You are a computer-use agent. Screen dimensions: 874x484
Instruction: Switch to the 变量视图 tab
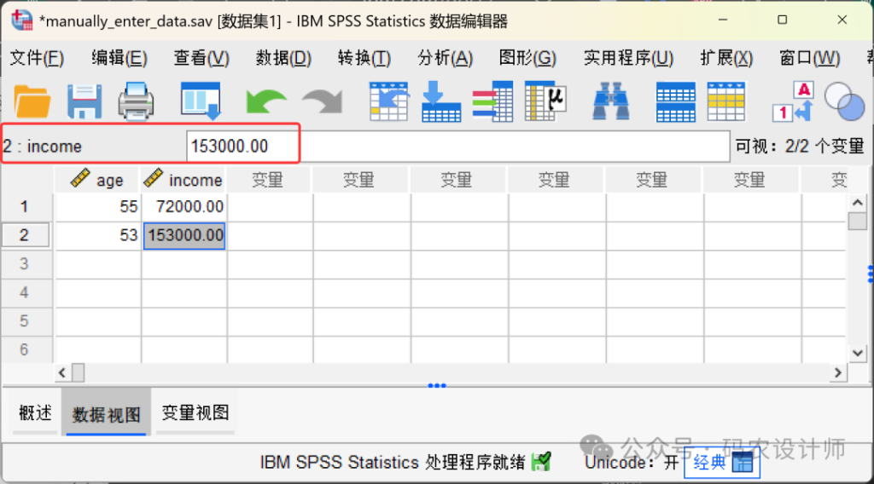(x=195, y=413)
